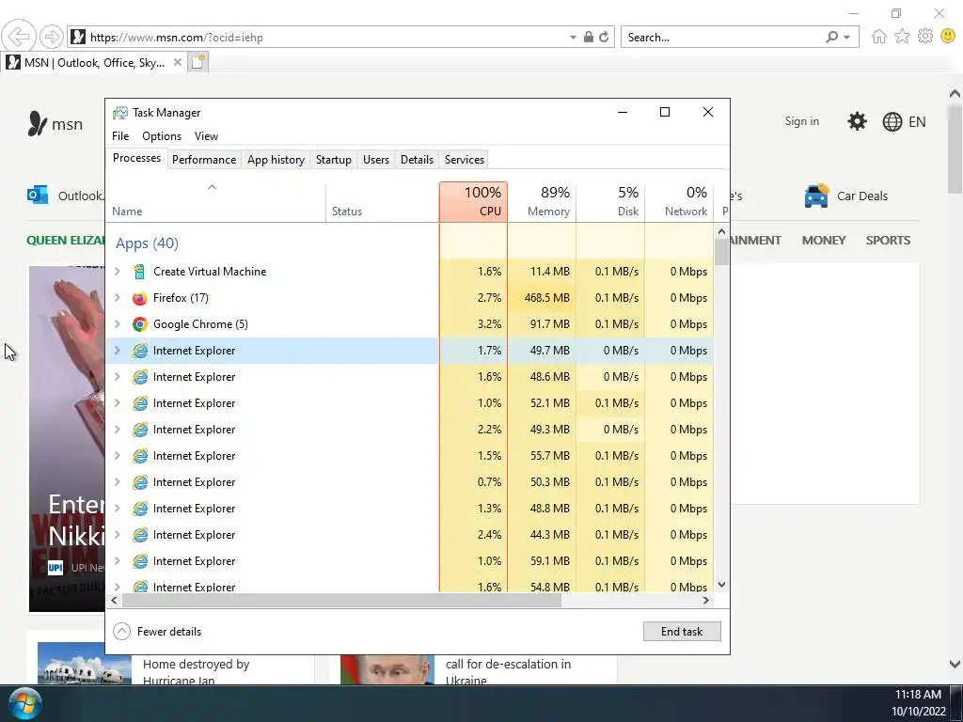Click the globe language icon on MSN
Viewport: 963px width, 722px height.
click(x=892, y=121)
